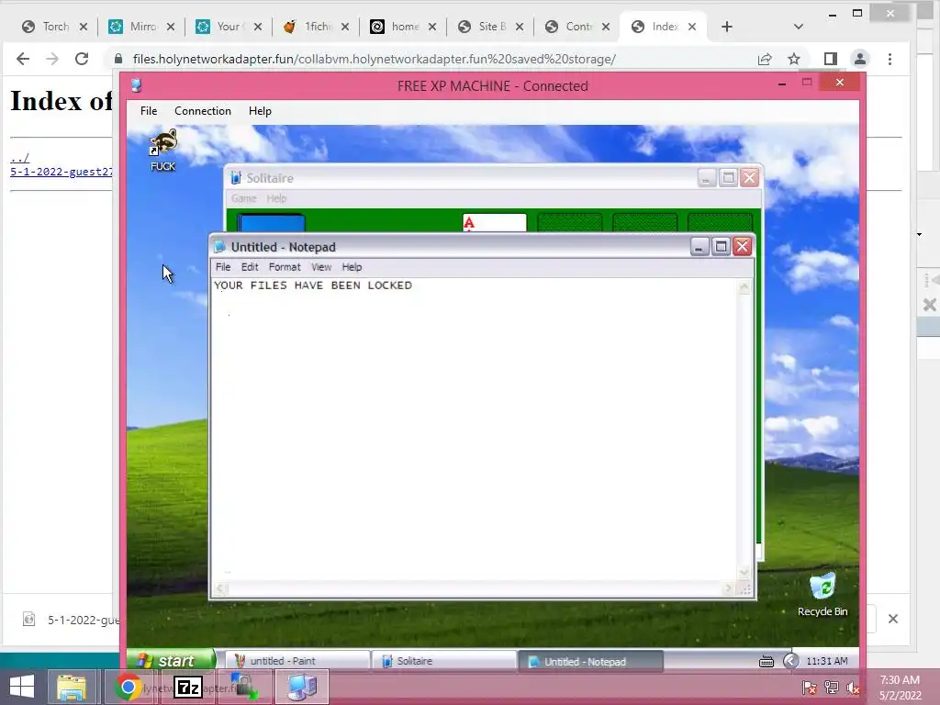The image size is (940, 705).
Task: Open a new browser tab
Action: click(727, 27)
